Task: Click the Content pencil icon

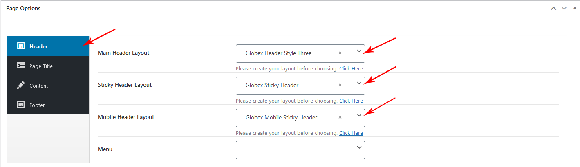Action: pos(21,85)
